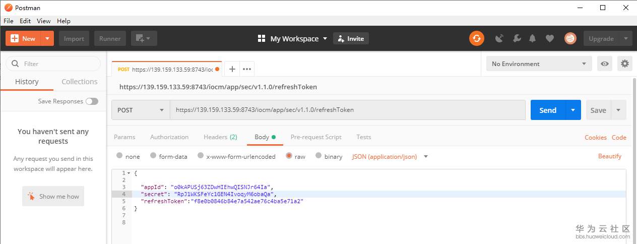This screenshot has width=637, height=244.
Task: Add a new request tab with plus
Action: [x=232, y=69]
